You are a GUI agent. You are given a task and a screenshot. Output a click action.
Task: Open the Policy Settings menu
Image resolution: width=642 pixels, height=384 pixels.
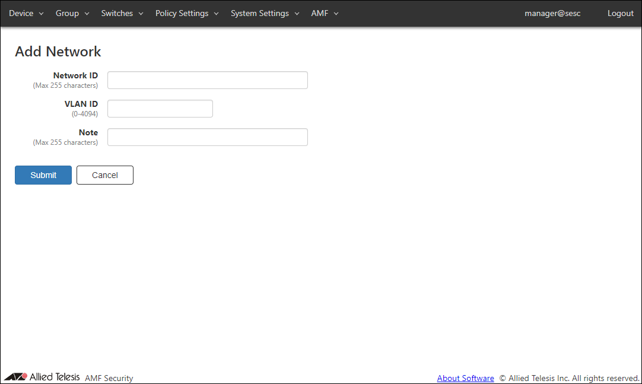186,13
